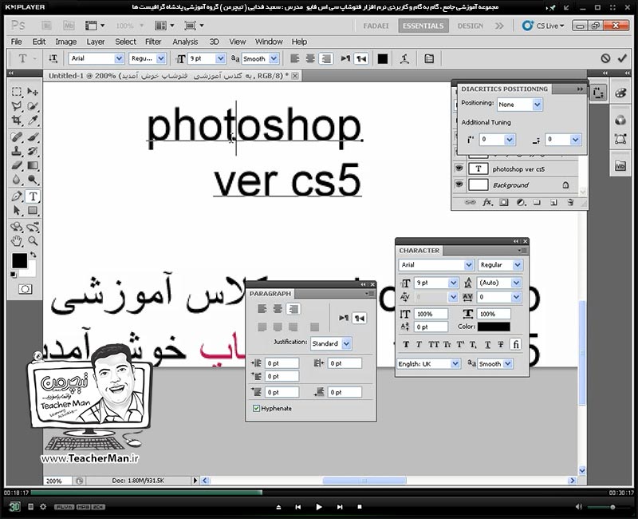Click text color swatch in options bar
Viewport: 638px width, 519px height.
[383, 58]
